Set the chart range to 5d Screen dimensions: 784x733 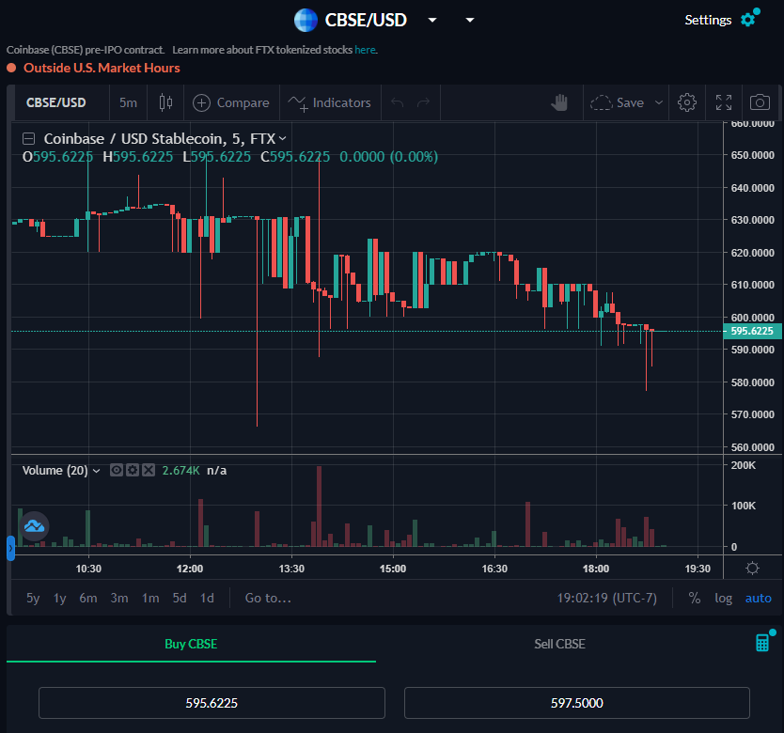click(180, 598)
